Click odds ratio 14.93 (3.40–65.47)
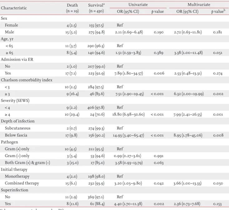Image resolution: width=229 pixels, height=210 pixels. pyautogui.click(x=128, y=135)
